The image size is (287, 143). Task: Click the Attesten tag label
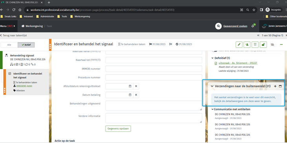coord(20,90)
